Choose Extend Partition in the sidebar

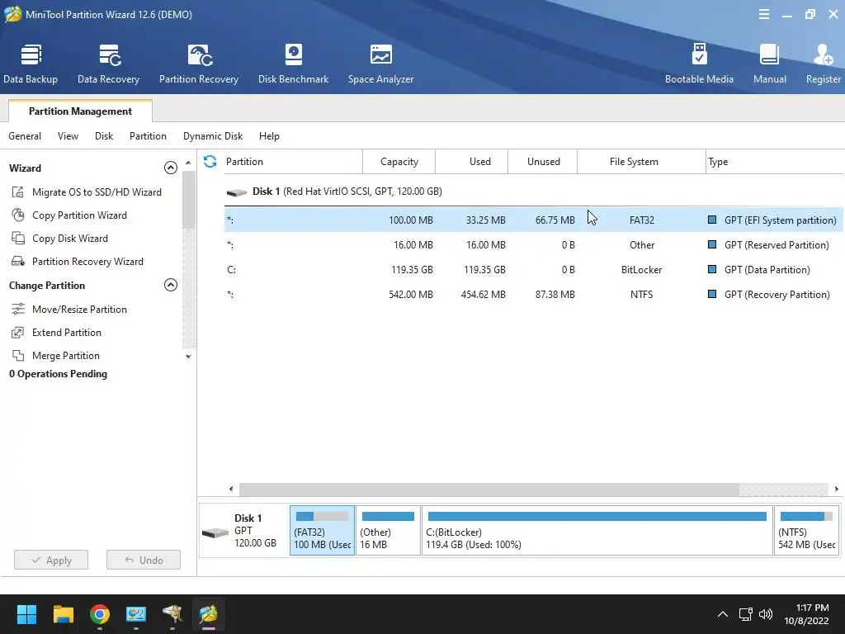67,332
